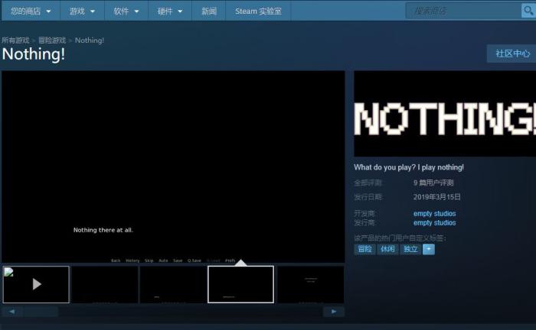Go to 冒险游戏 breadcrumb link
Viewport: 536px width, 330px height.
point(52,40)
